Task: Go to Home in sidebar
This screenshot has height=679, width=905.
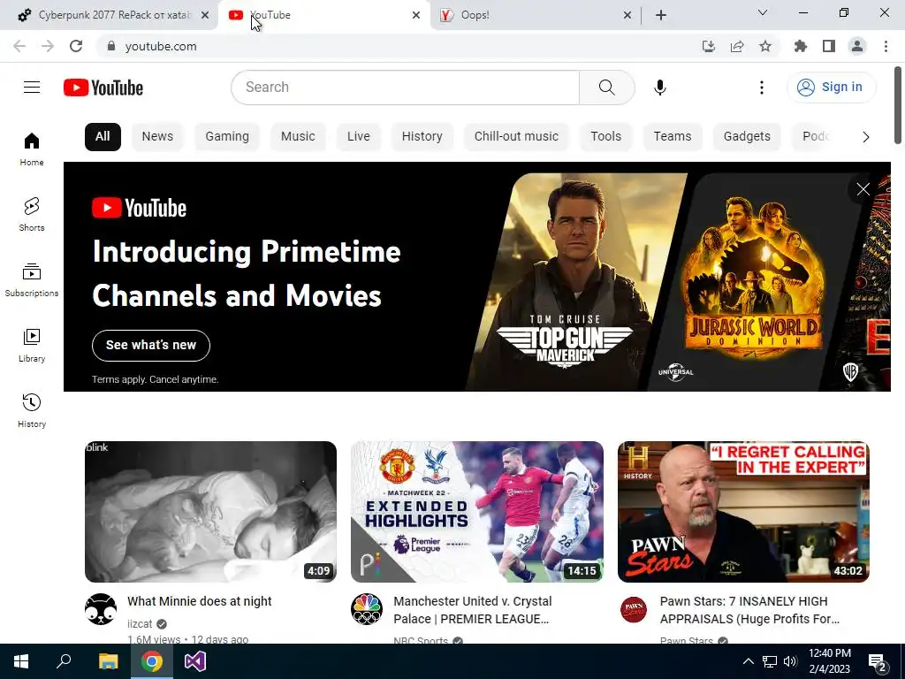Action: tap(32, 149)
